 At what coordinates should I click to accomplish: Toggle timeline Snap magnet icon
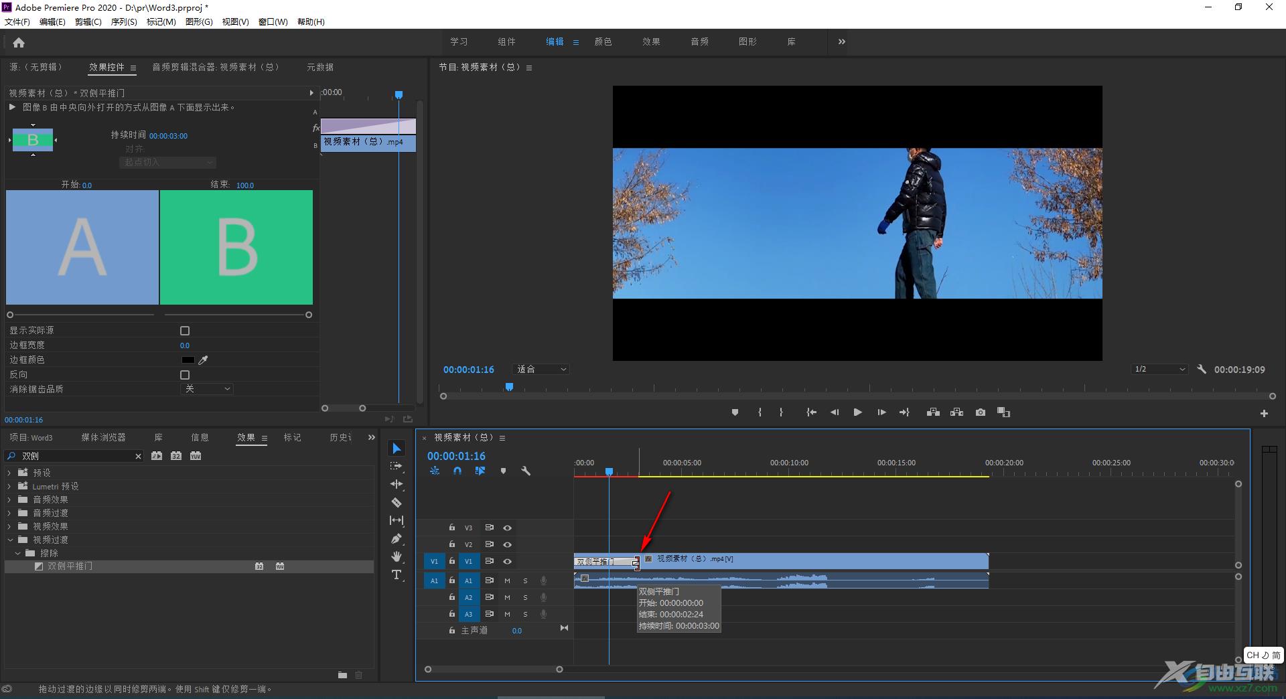pyautogui.click(x=457, y=471)
